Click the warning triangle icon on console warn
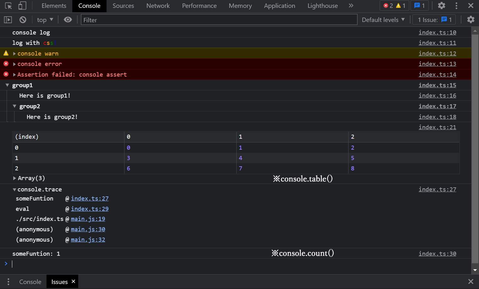Screen dimensions: 479x289 pos(6,53)
